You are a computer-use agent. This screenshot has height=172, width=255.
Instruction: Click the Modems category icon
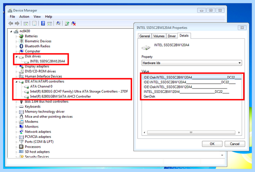[21, 121]
